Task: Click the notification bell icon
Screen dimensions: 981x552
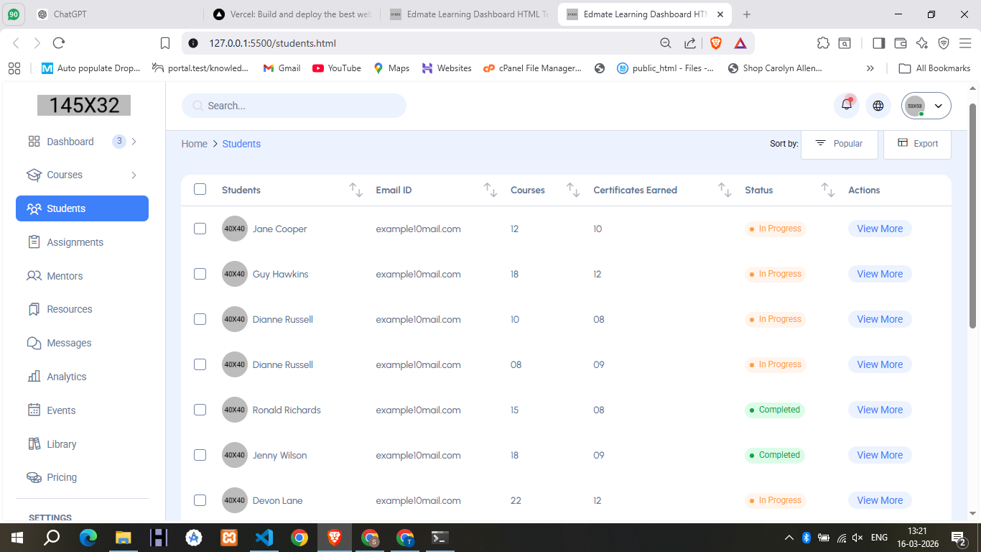Action: 846,106
